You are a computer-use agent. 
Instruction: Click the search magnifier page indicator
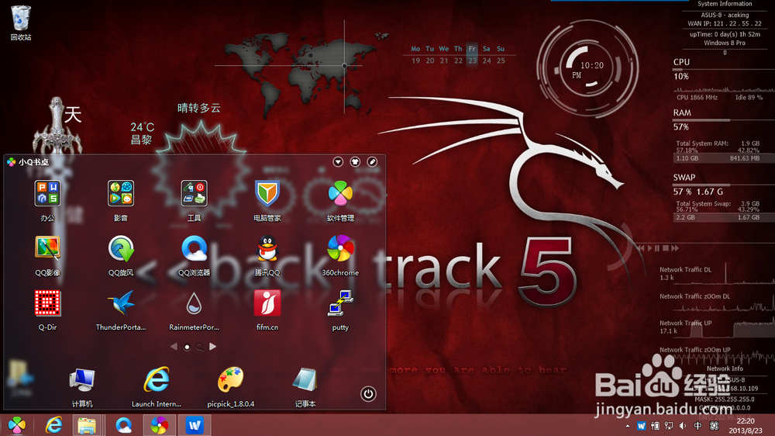200,347
